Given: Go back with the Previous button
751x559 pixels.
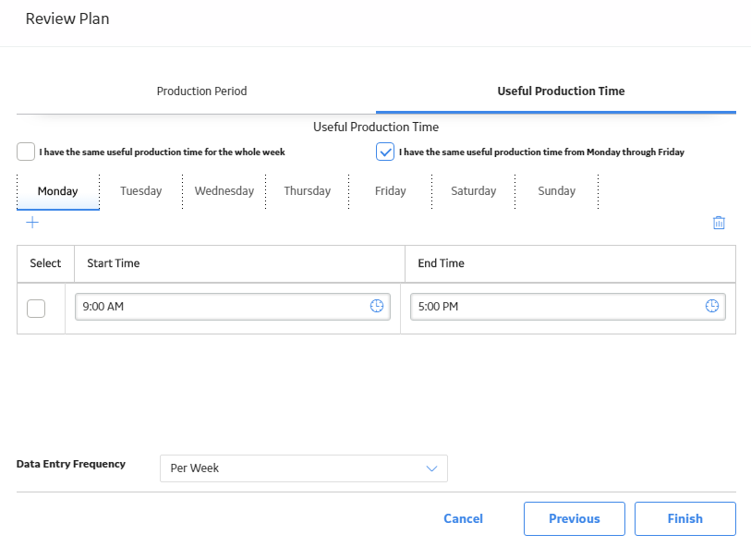Looking at the screenshot, I should 575,518.
